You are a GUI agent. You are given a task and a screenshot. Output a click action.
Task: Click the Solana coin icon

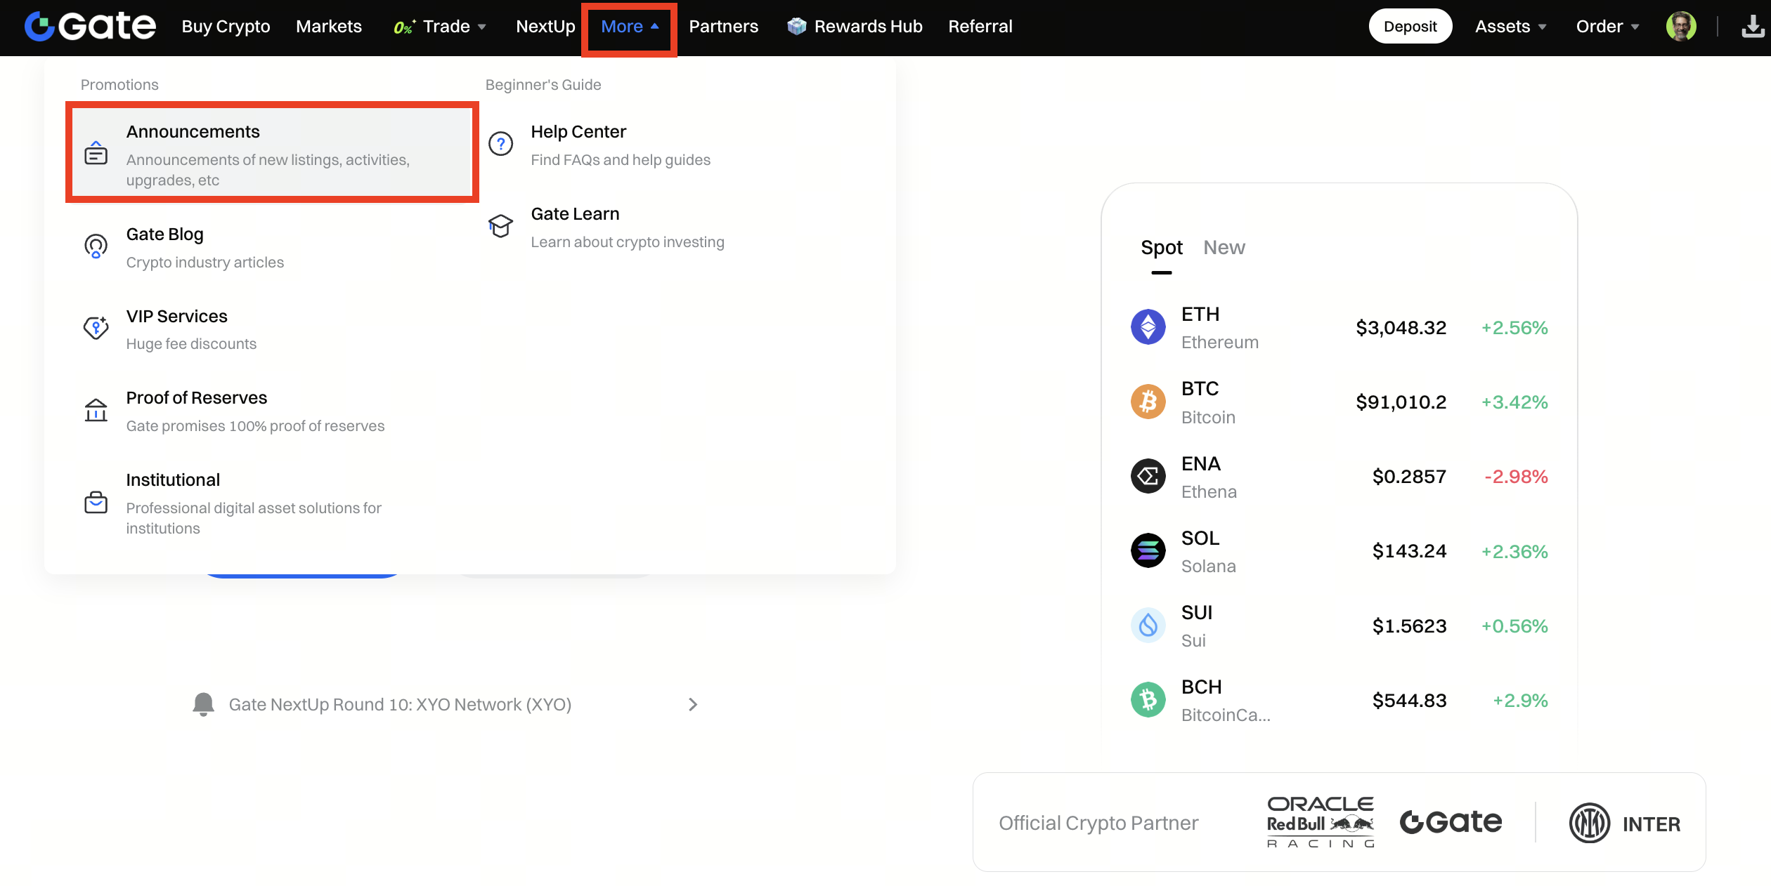(x=1148, y=551)
